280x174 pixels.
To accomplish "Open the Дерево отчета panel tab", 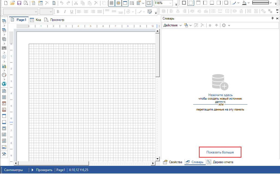I will tap(220, 162).
